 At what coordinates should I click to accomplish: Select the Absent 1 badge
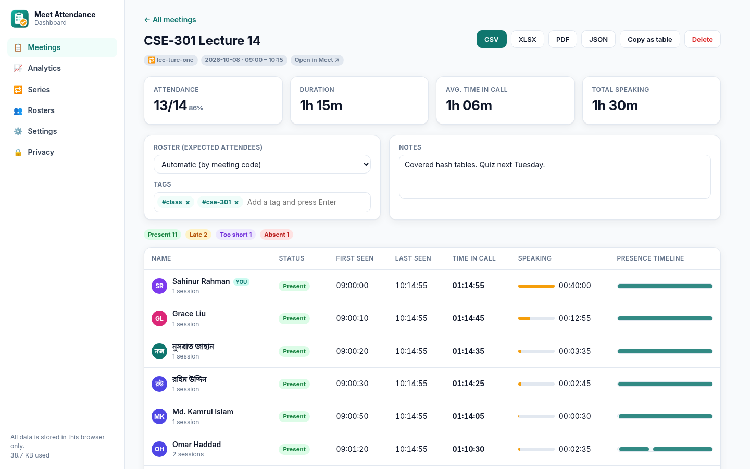point(277,234)
